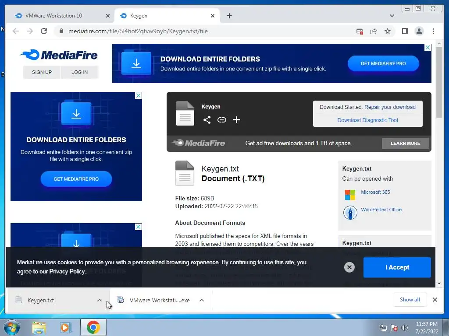Click the scrollbar down arrow
Screen dimensions: 449x336
tap(439, 283)
